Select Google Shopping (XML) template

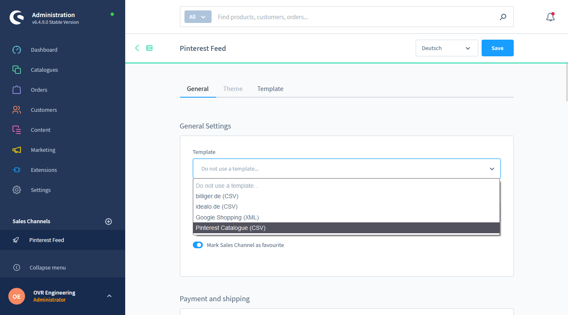click(346, 217)
